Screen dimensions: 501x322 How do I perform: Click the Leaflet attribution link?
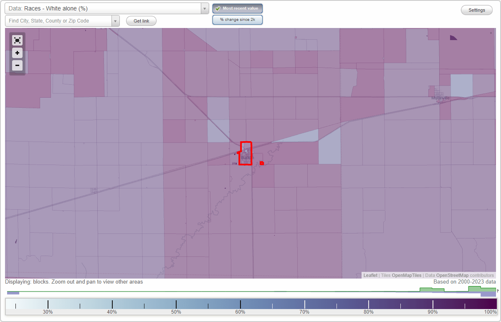pos(370,275)
